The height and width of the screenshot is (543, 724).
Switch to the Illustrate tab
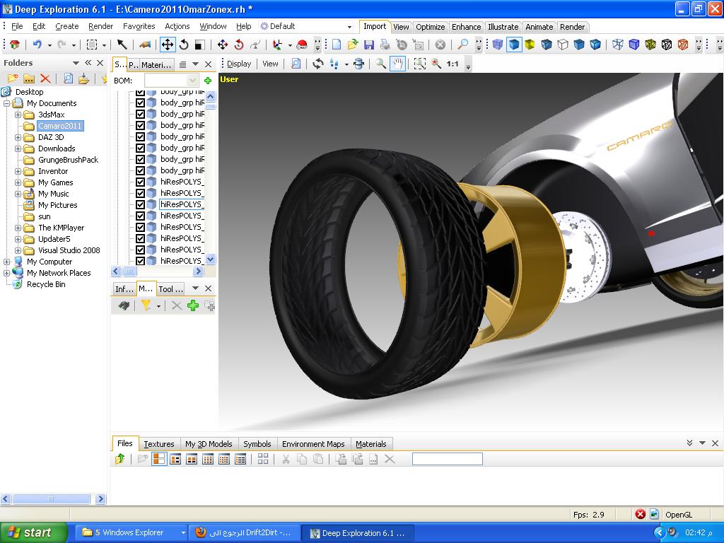[503, 27]
